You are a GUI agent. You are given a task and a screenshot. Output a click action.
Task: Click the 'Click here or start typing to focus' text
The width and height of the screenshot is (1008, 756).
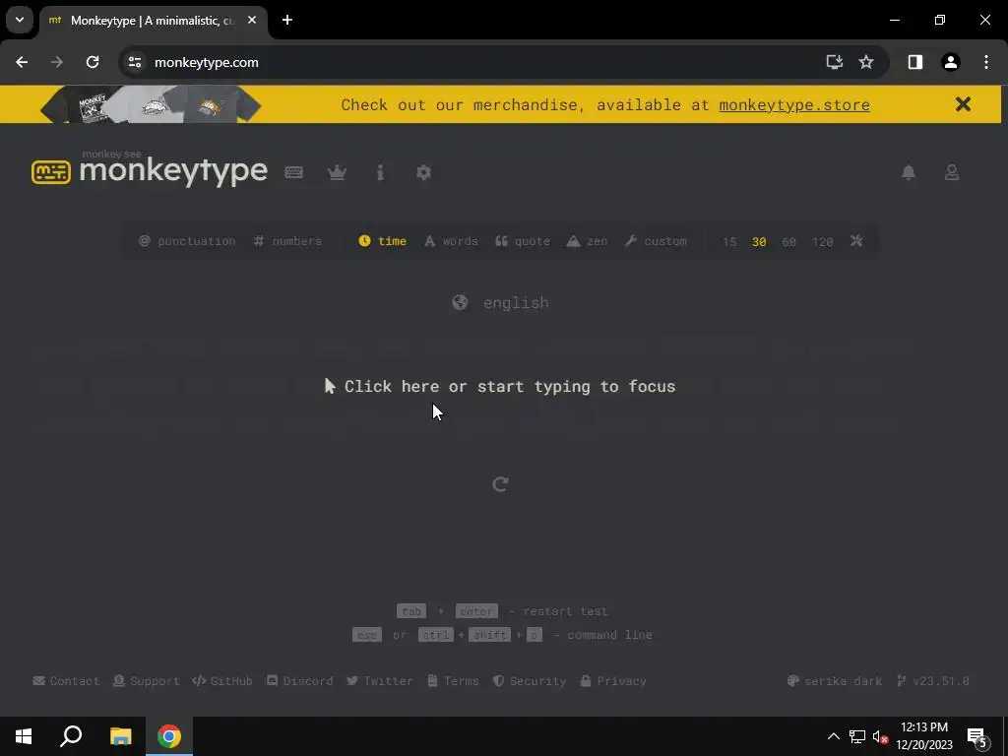tap(500, 386)
